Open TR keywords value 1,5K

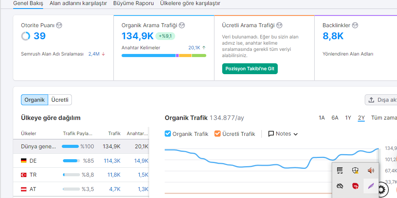coord(143,175)
